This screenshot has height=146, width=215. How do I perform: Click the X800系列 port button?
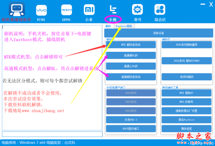tap(131, 93)
